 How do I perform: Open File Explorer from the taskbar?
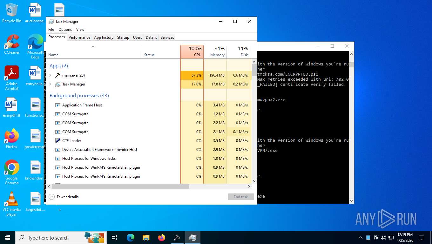(x=146, y=238)
